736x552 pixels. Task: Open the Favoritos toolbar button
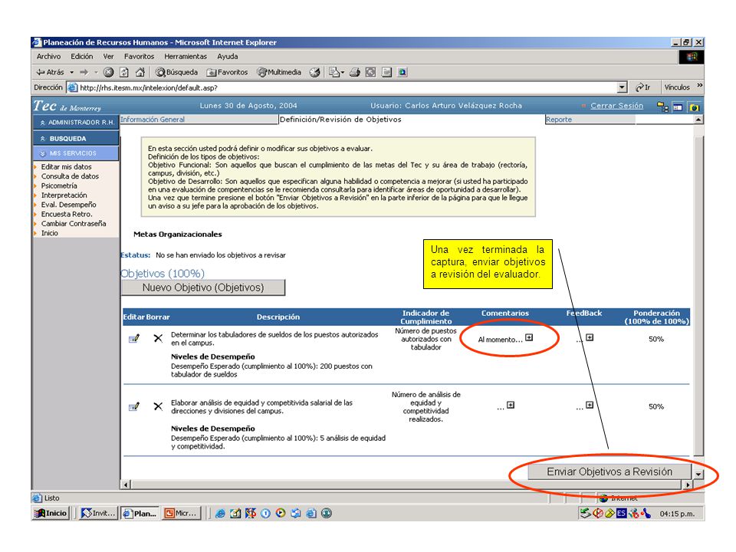[227, 72]
